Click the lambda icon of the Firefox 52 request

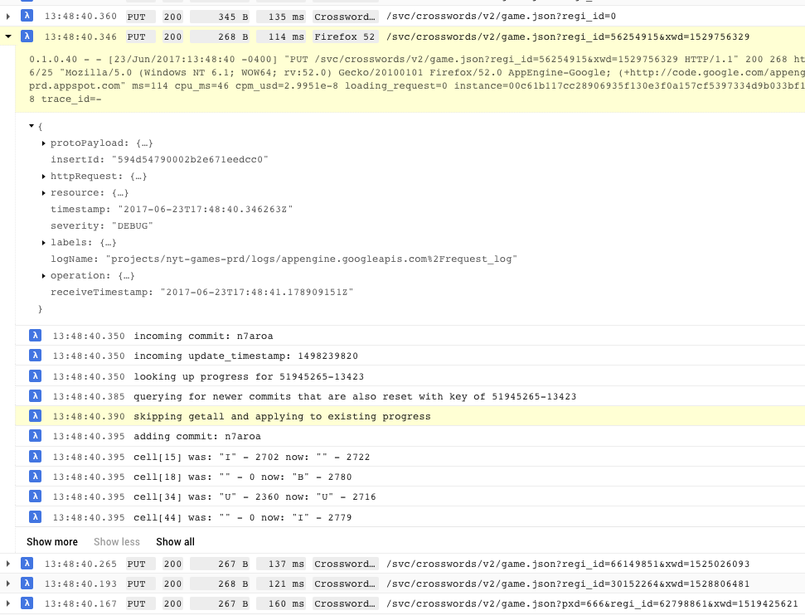[27, 36]
